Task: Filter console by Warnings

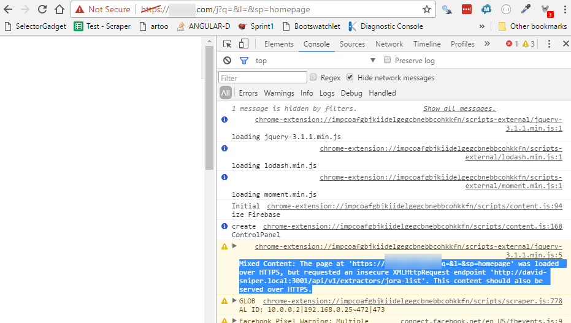Action: pyautogui.click(x=279, y=93)
